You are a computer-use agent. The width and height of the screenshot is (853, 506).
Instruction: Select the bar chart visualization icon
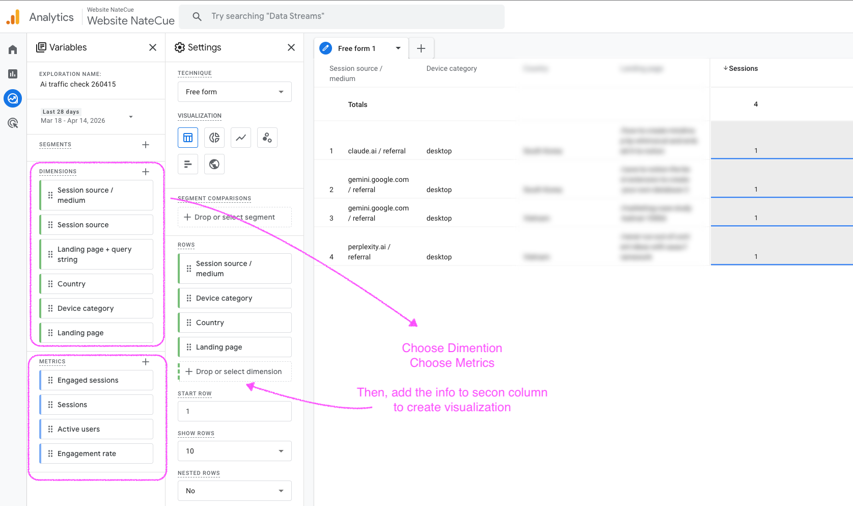click(x=188, y=164)
